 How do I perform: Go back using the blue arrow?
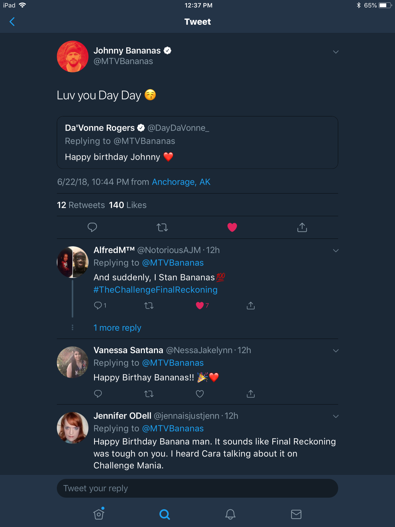[12, 22]
